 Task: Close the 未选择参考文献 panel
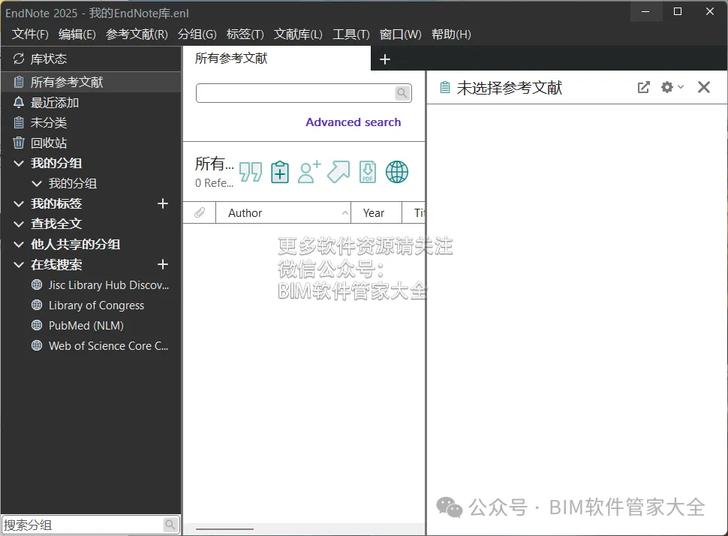coord(704,87)
